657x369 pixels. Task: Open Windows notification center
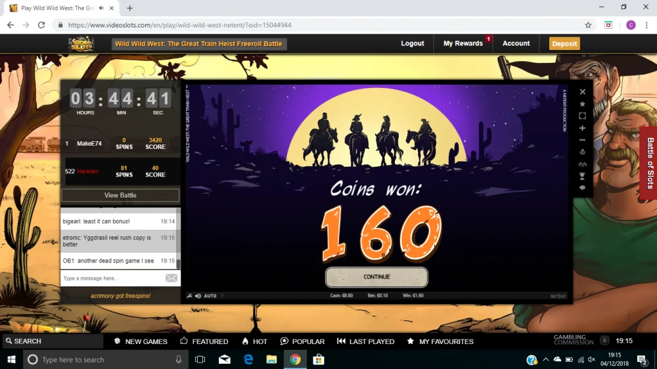[643, 360]
